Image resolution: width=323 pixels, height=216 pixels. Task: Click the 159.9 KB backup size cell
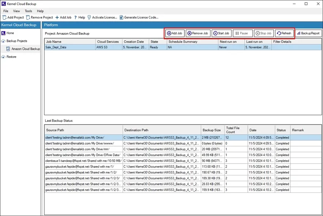pos(213,190)
